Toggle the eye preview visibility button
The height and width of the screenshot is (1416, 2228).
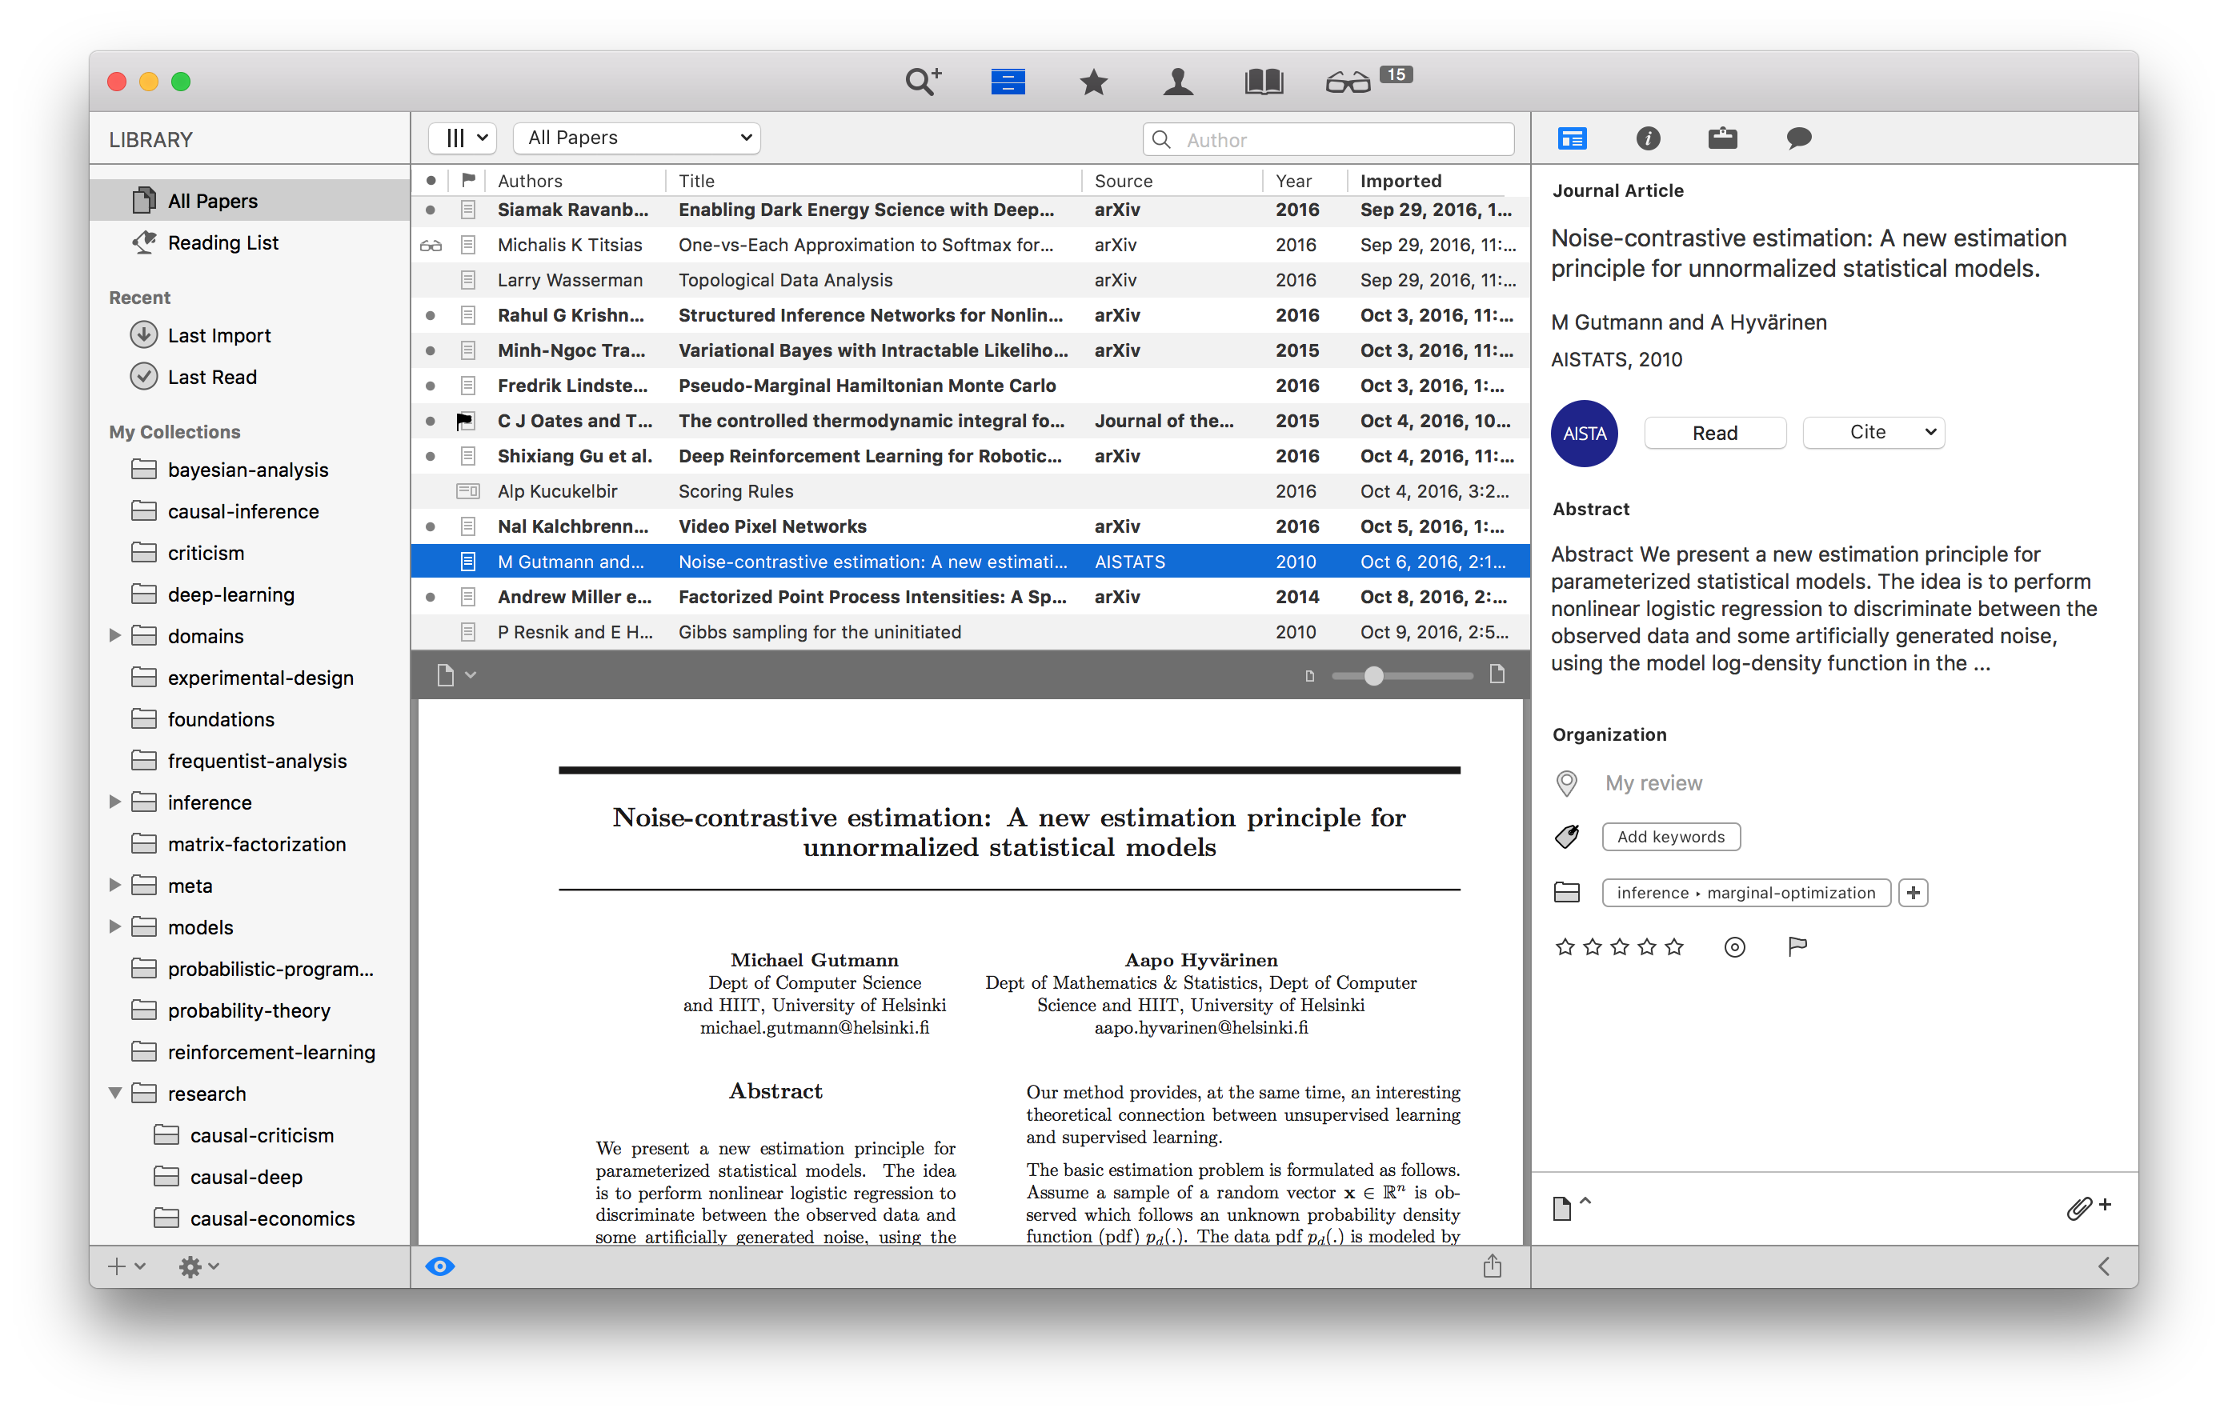point(440,1266)
